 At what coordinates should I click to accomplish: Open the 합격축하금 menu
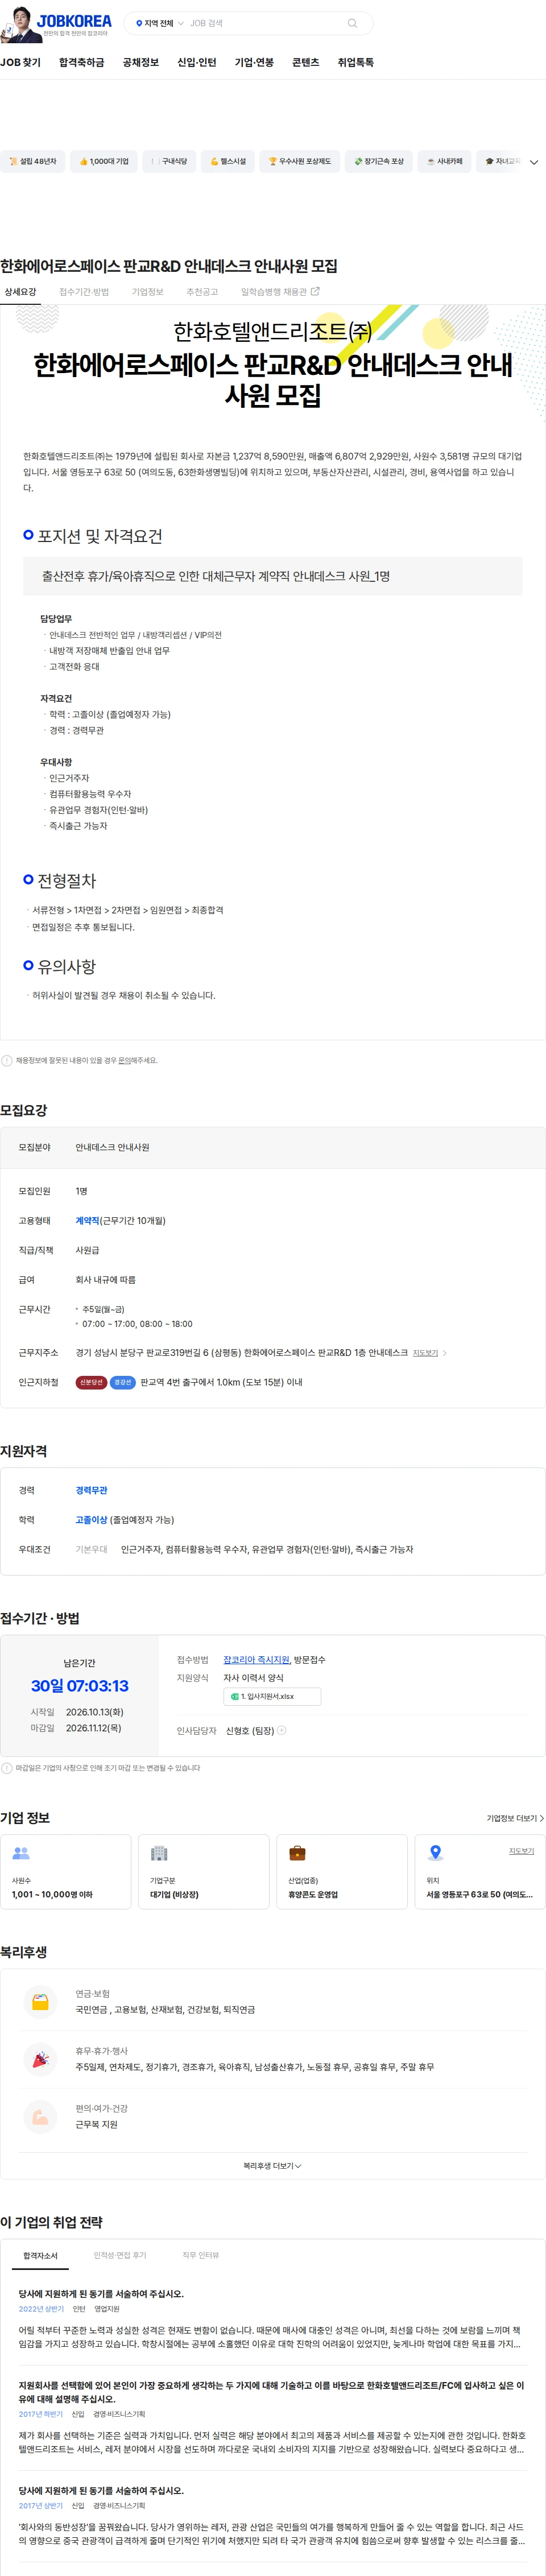81,62
